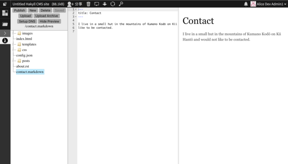Click the 'title: Contact' line in editor
The image size is (288, 164).
click(90, 13)
